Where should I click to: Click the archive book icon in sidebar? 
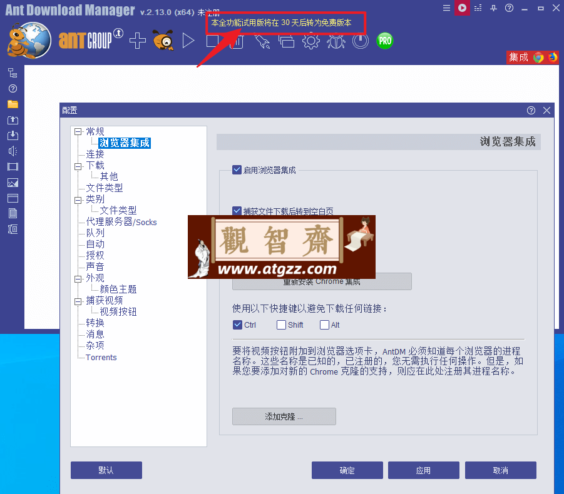(x=13, y=229)
